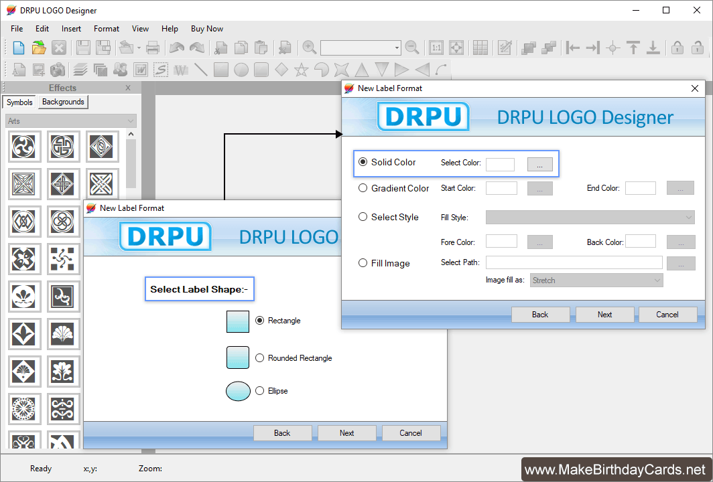
Task: Click the Select Path text field
Action: pyautogui.click(x=574, y=262)
